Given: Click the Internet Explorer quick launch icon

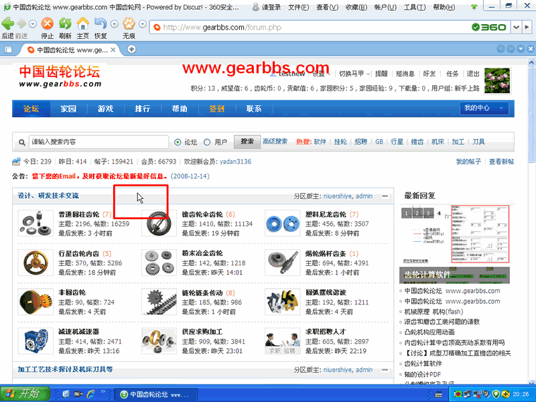Looking at the screenshot, I should pos(91,394).
